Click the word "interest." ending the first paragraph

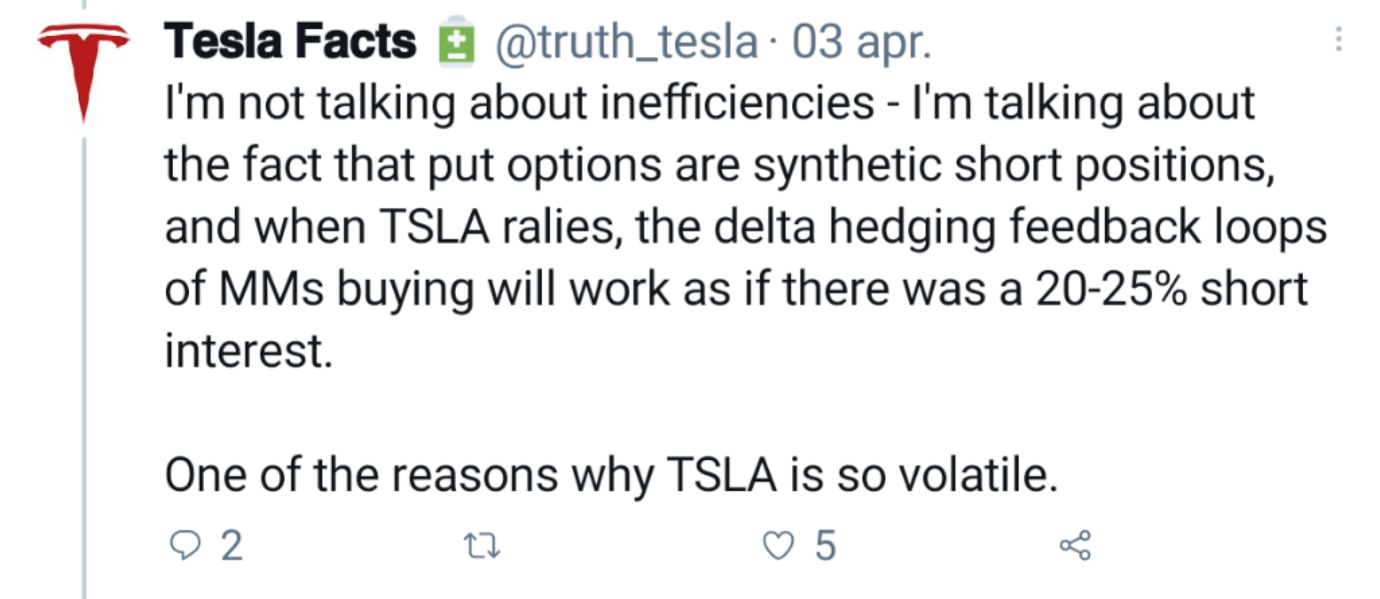[249, 351]
